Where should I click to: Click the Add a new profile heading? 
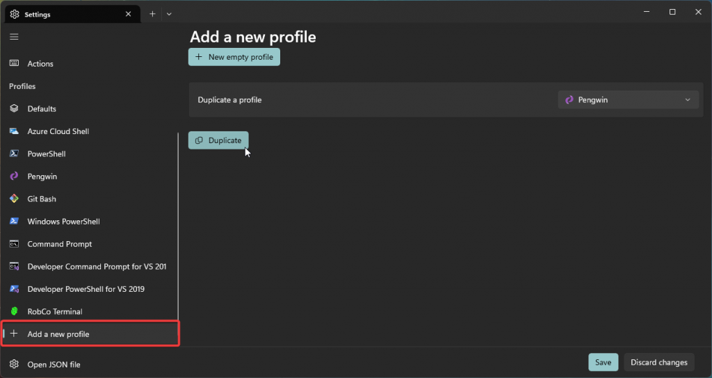click(252, 37)
